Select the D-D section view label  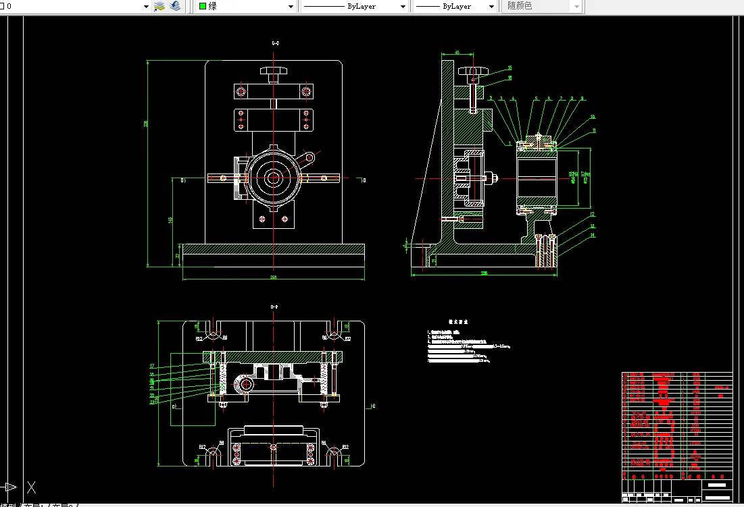pyautogui.click(x=274, y=307)
